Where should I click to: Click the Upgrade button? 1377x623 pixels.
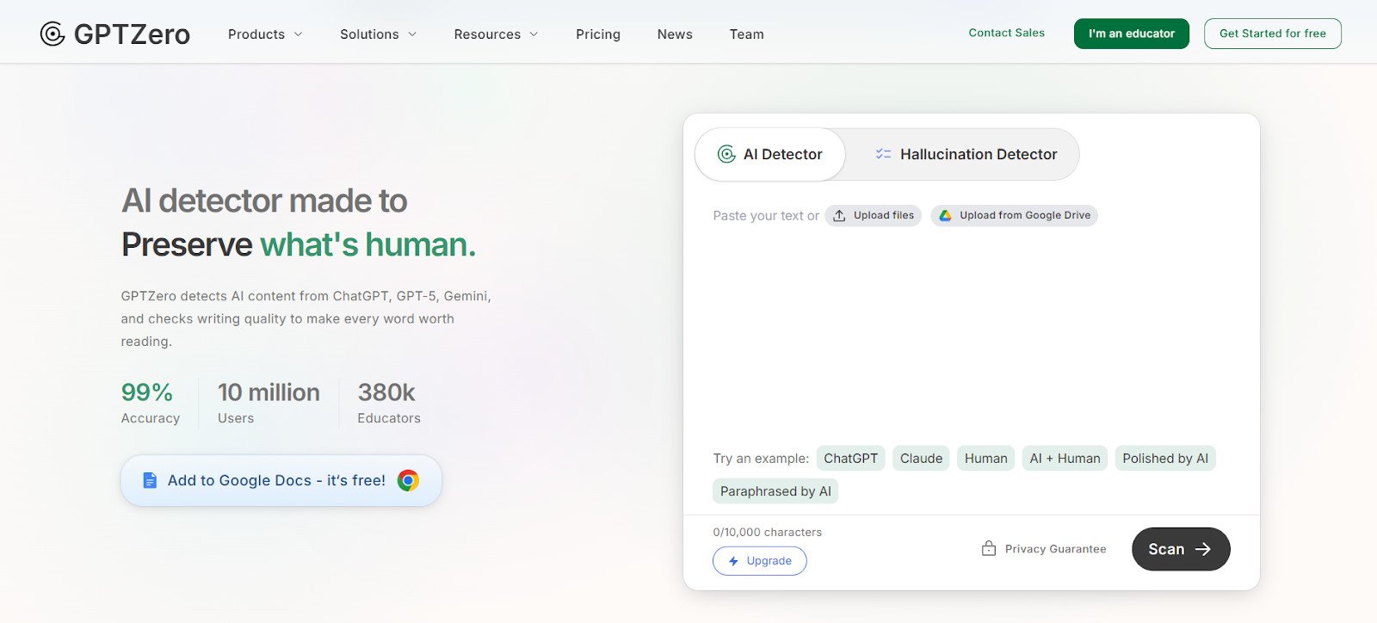pos(760,561)
